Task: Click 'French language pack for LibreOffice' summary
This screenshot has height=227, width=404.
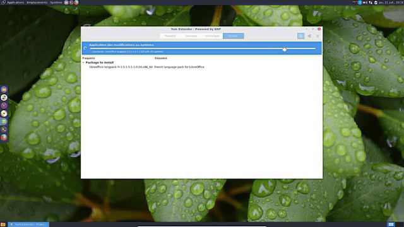Action: (x=179, y=67)
